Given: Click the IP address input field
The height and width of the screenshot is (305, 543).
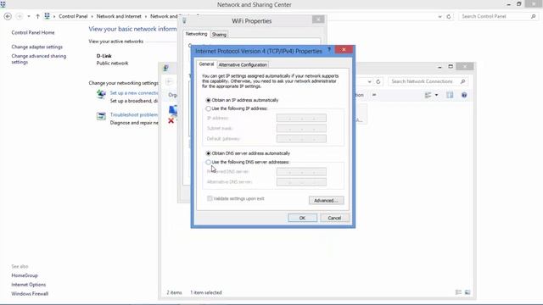Looking at the screenshot, I should point(301,118).
